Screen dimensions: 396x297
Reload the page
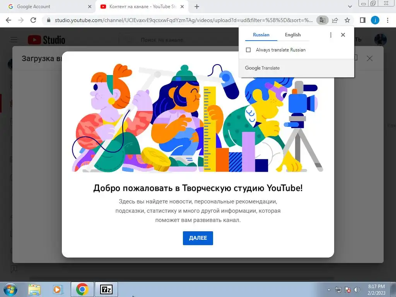[x=33, y=20]
